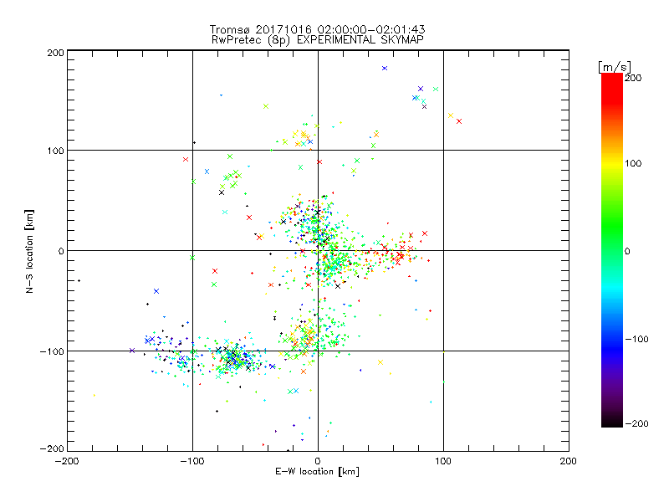Click the colorbar's '200' top label
Viewport: 669px width, 502px height.
click(x=633, y=78)
